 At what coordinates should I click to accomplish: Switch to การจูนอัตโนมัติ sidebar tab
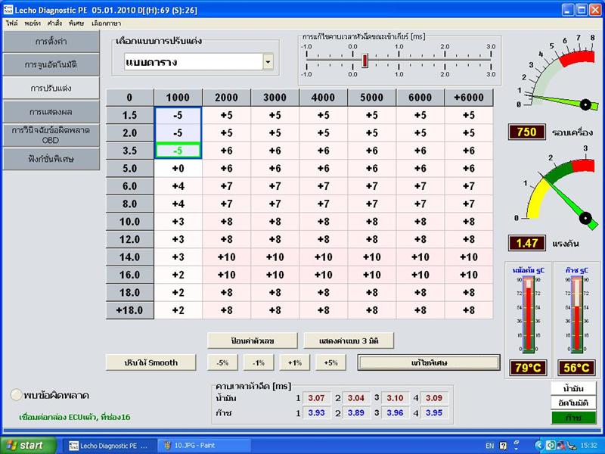51,64
